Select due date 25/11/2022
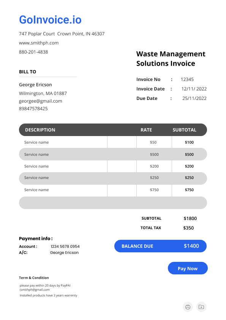This screenshot has width=226, height=320. pyautogui.click(x=194, y=98)
